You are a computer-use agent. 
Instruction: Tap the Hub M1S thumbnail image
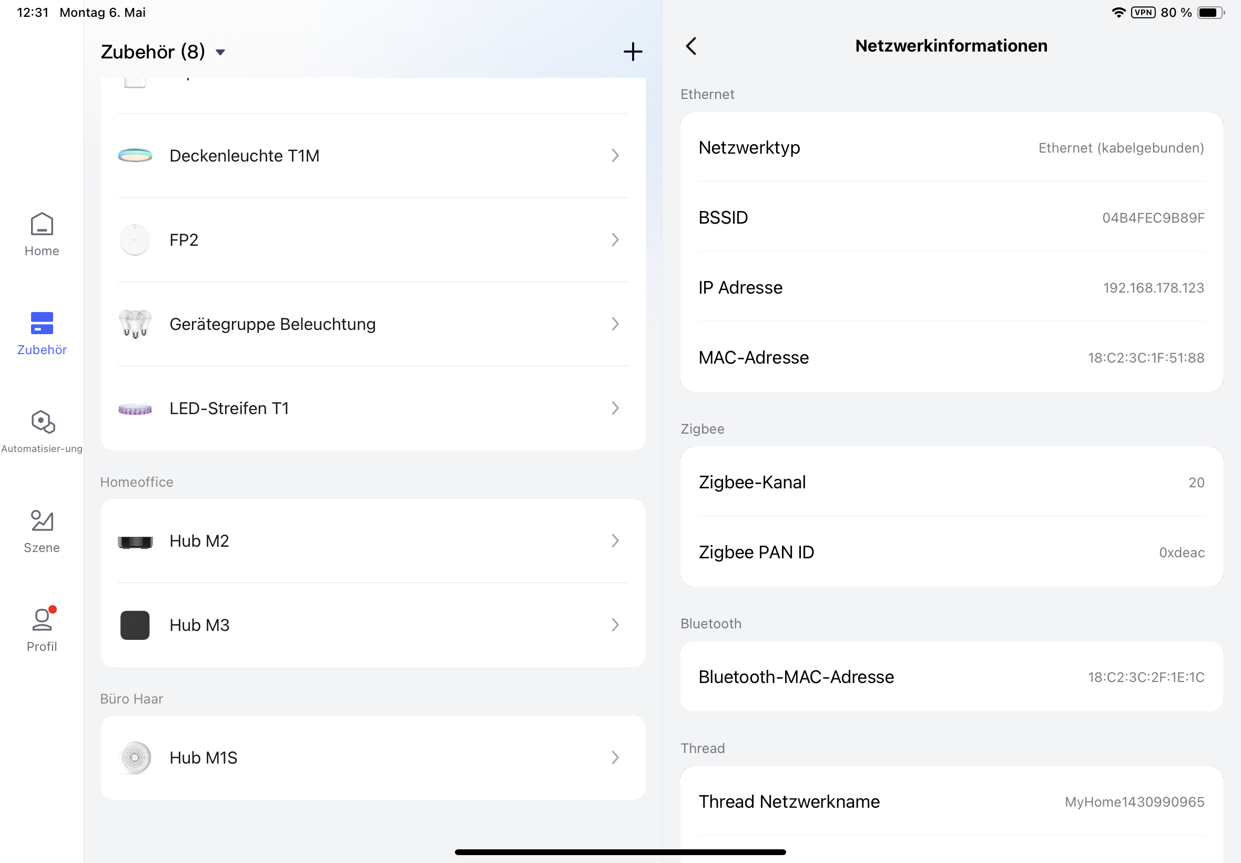pyautogui.click(x=135, y=758)
